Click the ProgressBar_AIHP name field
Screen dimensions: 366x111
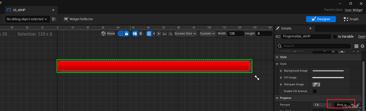(x=306, y=36)
